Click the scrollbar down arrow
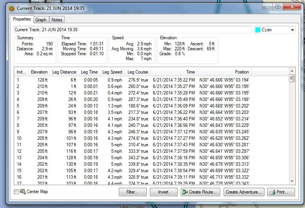Viewport: 305px width, 208px height. coord(292,182)
